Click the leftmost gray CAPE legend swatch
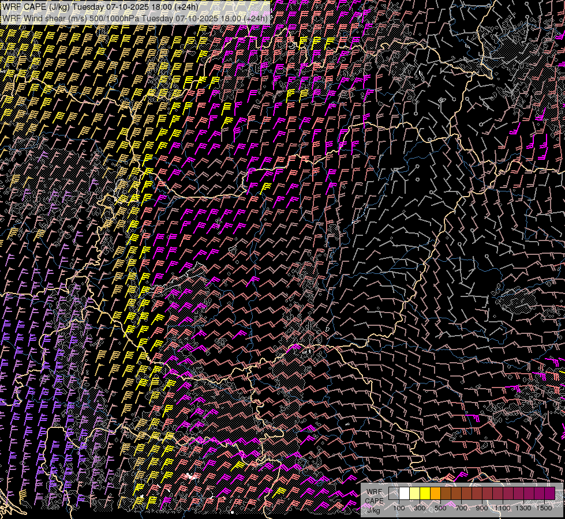The image size is (565, 519). (394, 494)
